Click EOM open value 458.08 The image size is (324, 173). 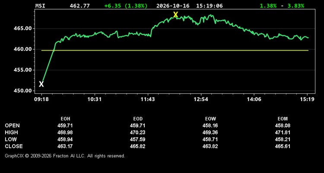pyautogui.click(x=283, y=125)
